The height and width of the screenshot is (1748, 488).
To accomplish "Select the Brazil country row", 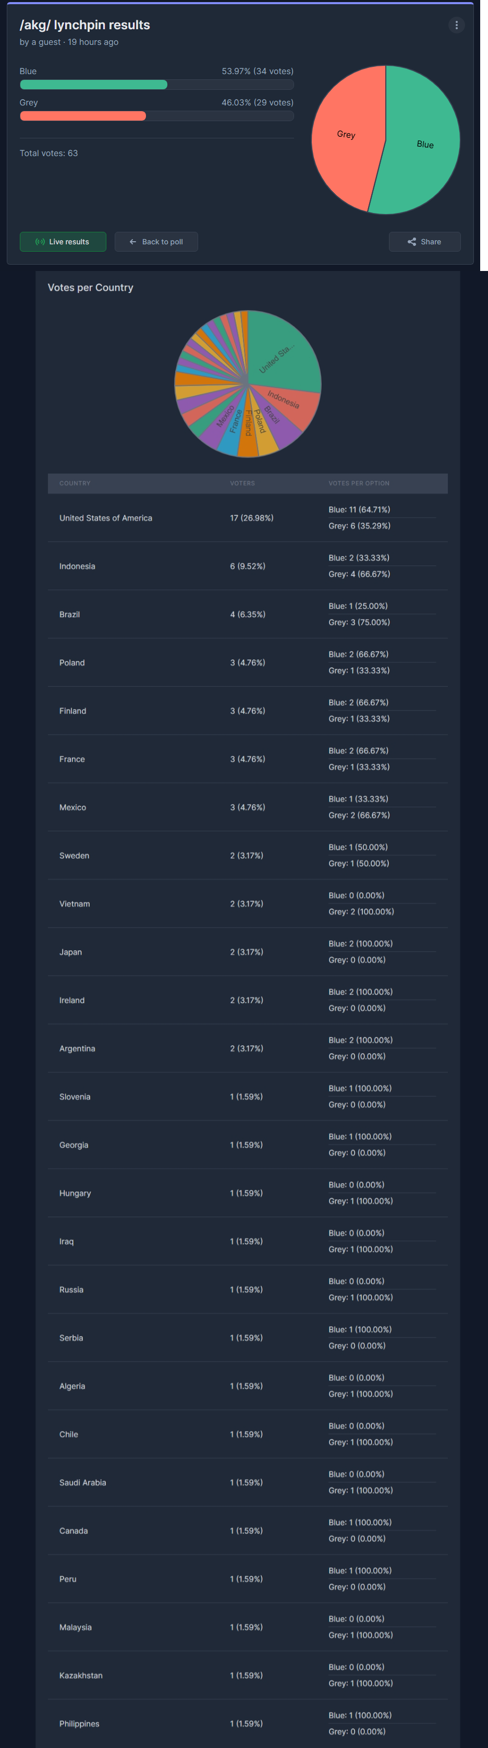I will coord(247,614).
